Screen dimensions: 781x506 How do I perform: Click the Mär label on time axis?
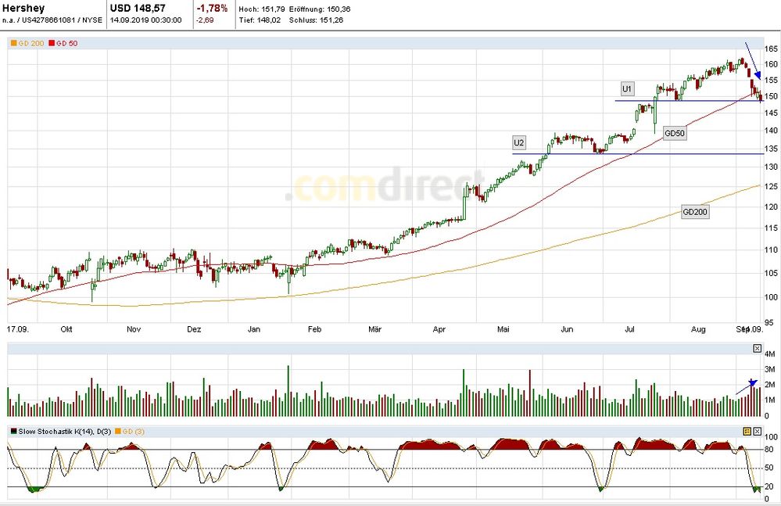point(374,329)
